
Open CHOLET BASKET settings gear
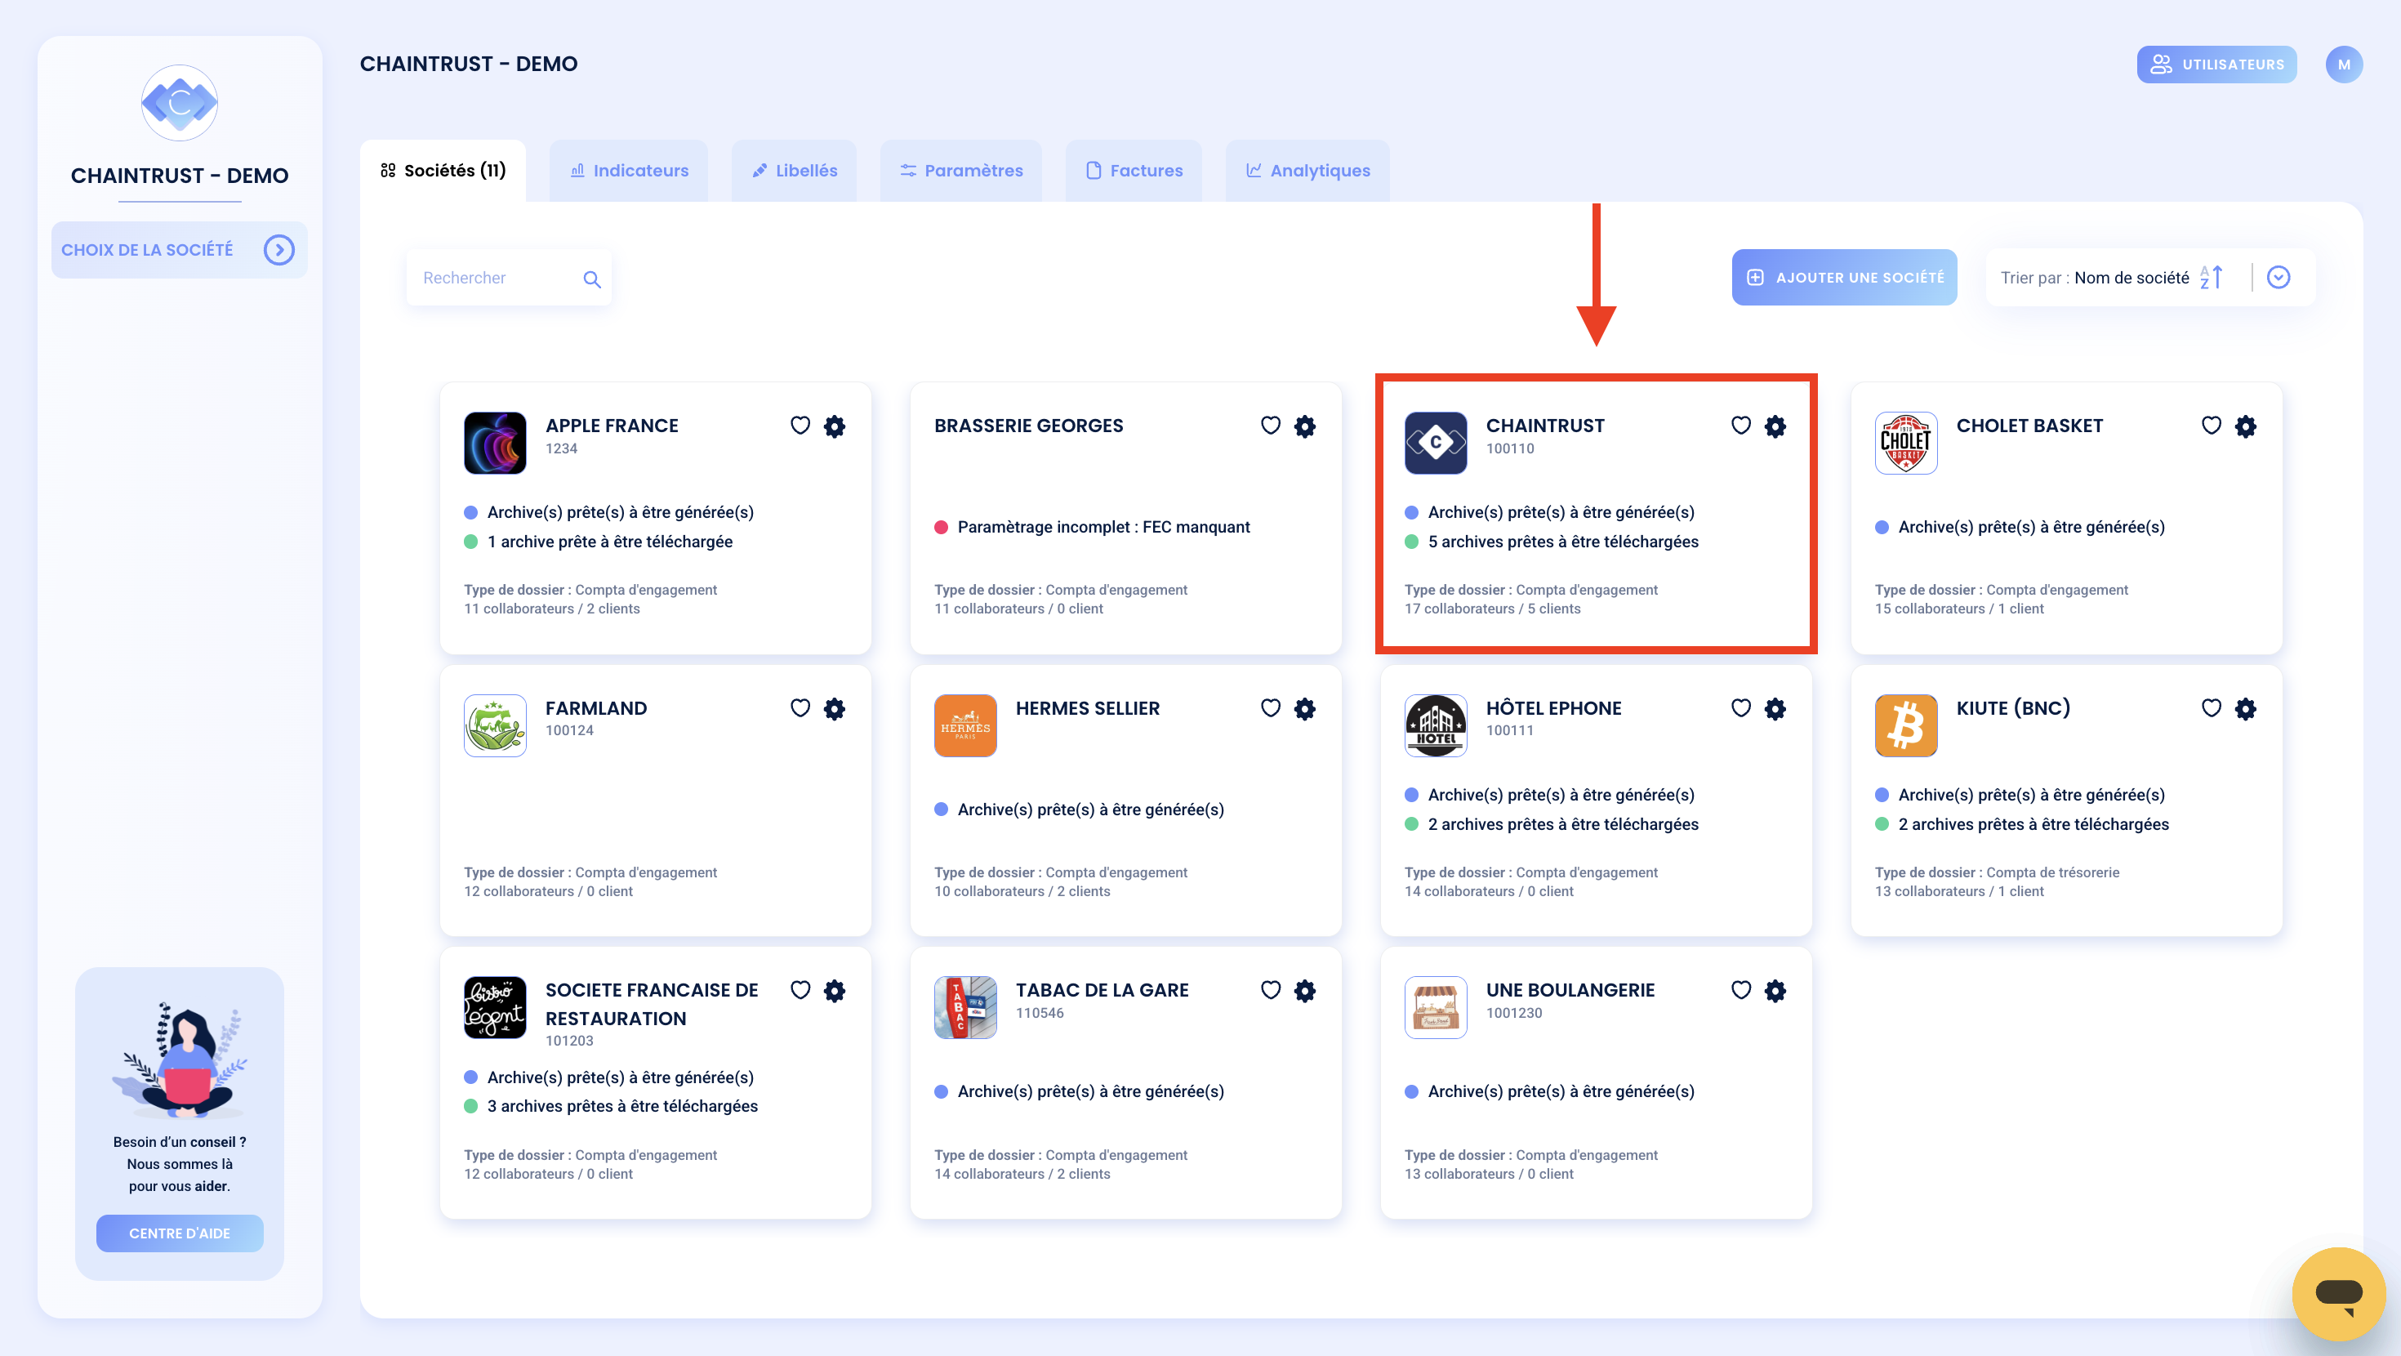click(x=2245, y=426)
